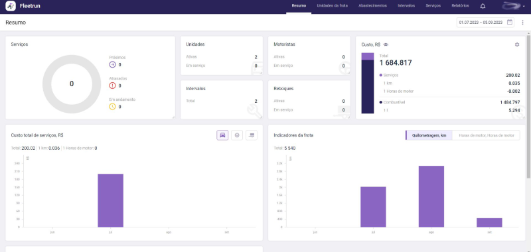Image resolution: width=531 pixels, height=252 pixels.
Task: Click the set bar in fleet indicators chart
Action: point(489,223)
